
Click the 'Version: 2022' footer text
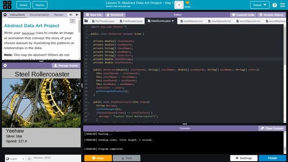point(42,157)
